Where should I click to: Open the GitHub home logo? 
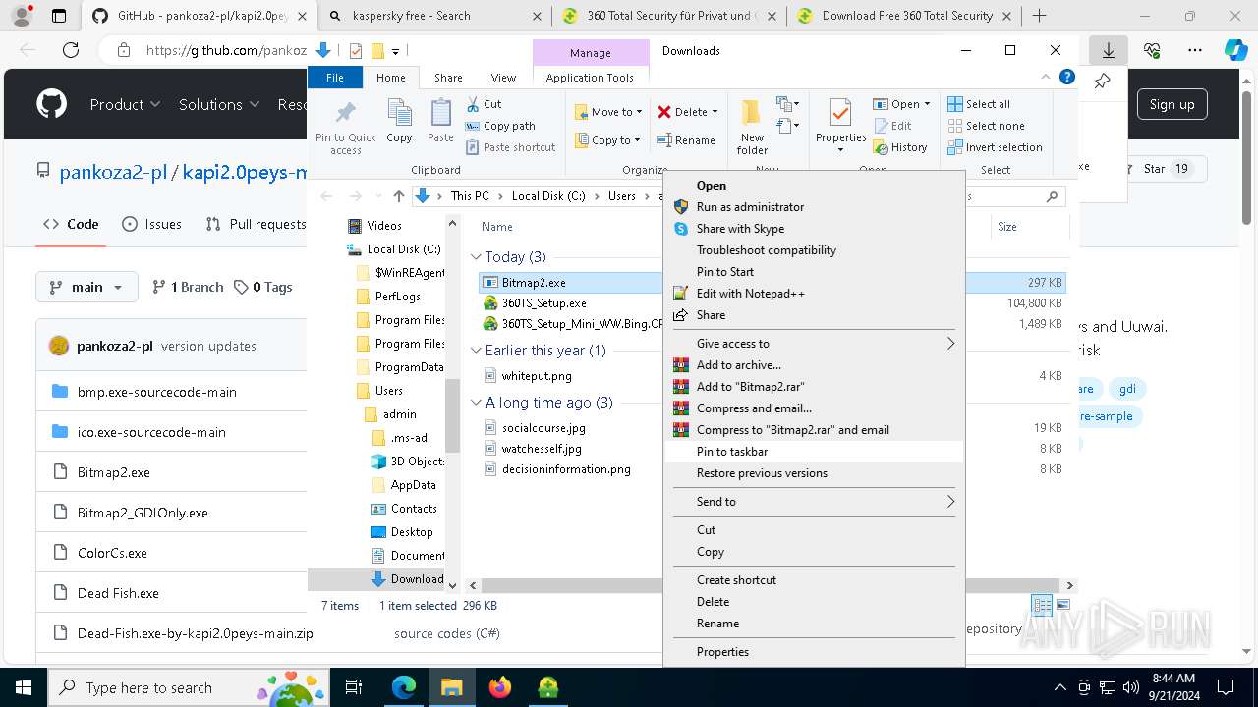click(51, 104)
